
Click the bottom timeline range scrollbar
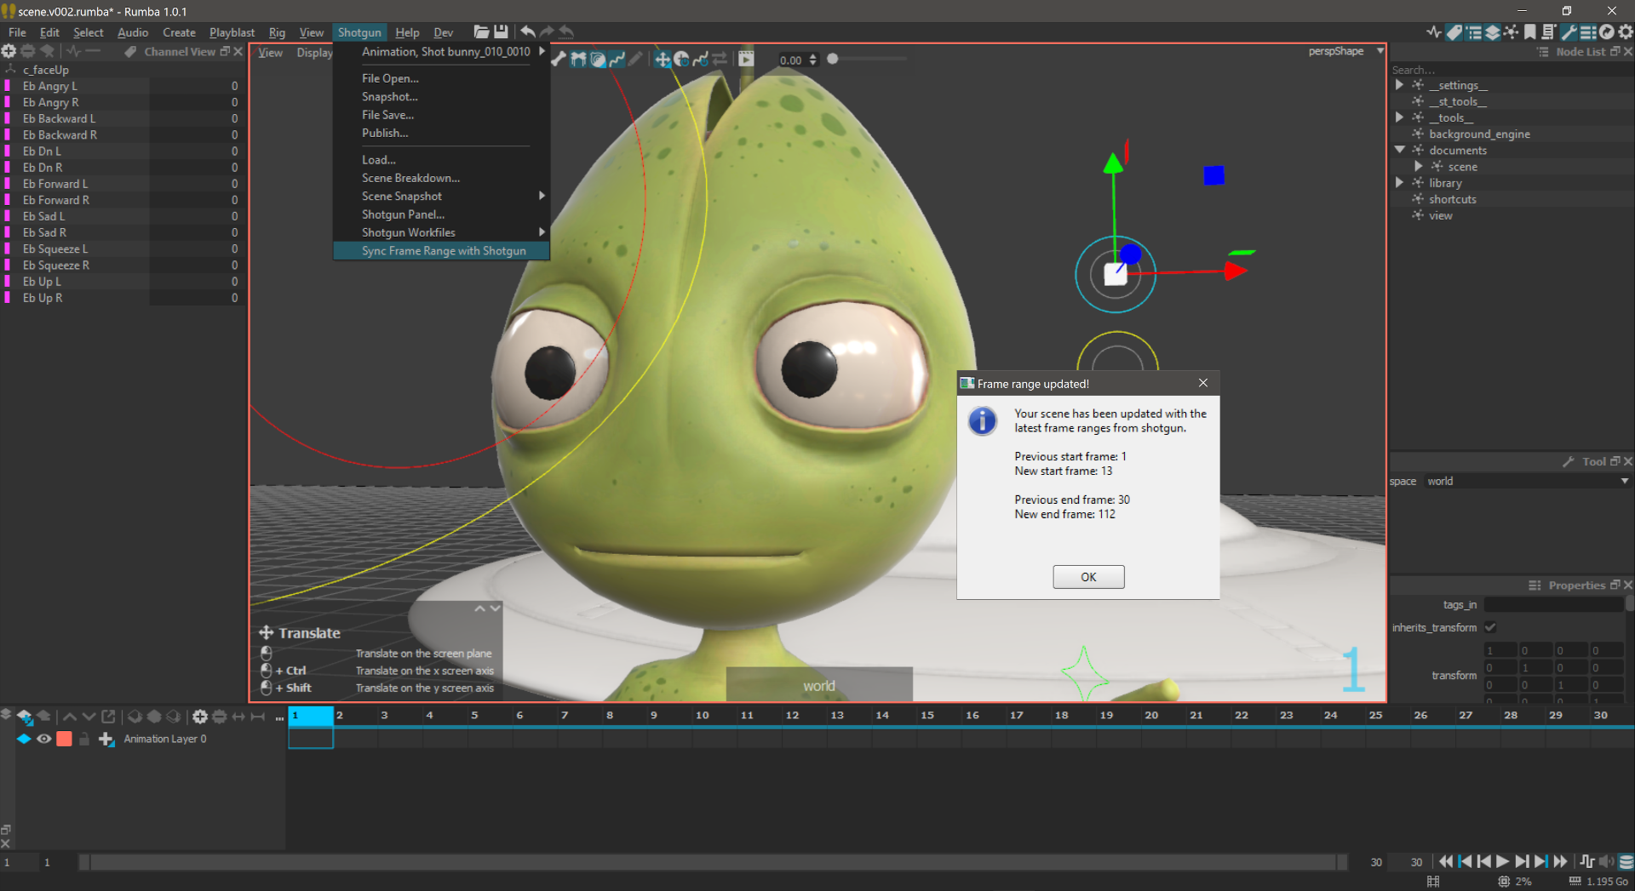[714, 862]
